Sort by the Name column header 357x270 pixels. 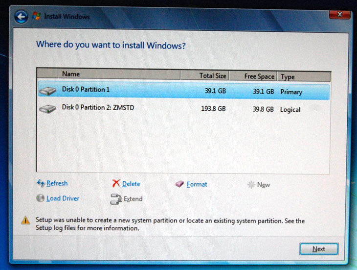click(x=119, y=74)
